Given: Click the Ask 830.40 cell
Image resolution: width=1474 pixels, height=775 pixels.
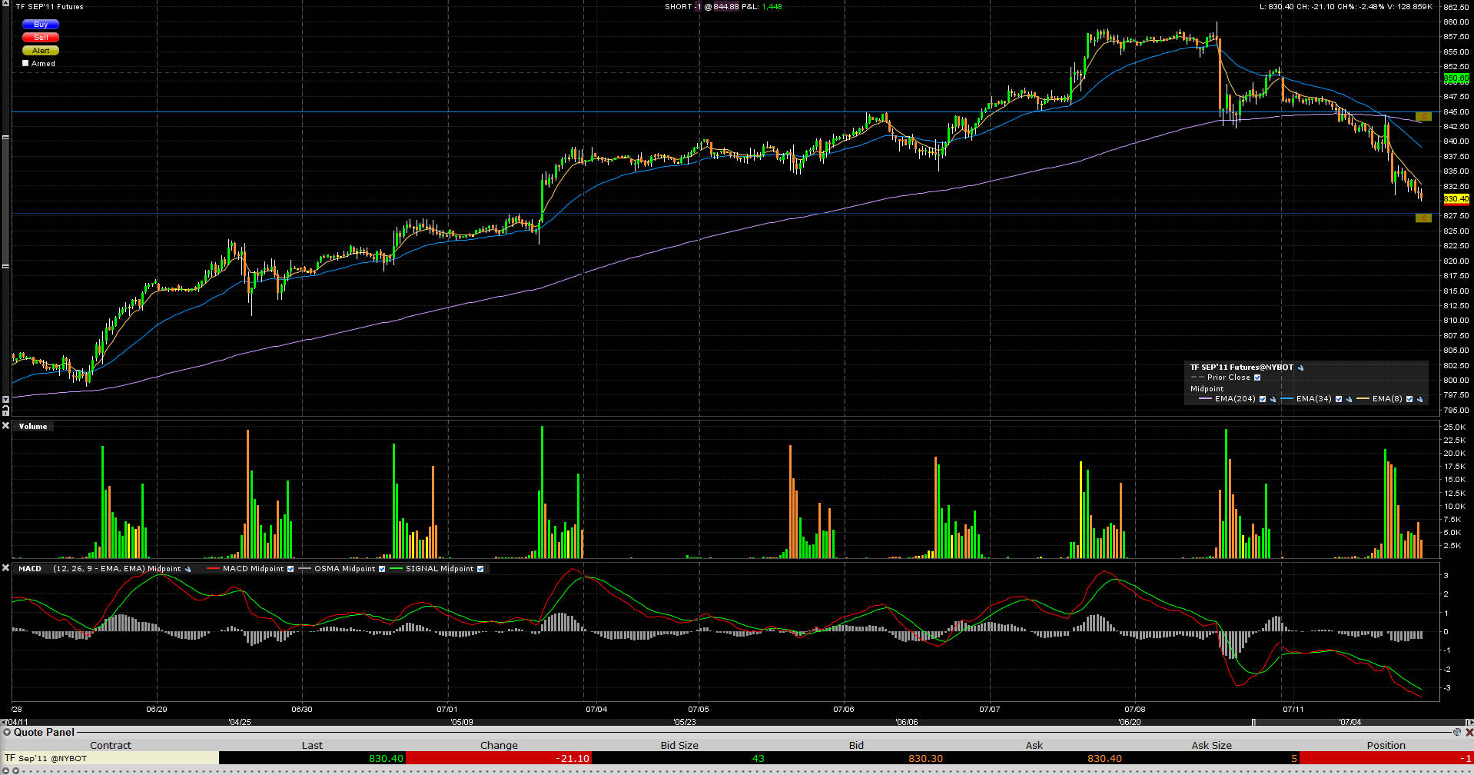Looking at the screenshot, I should tap(1034, 759).
